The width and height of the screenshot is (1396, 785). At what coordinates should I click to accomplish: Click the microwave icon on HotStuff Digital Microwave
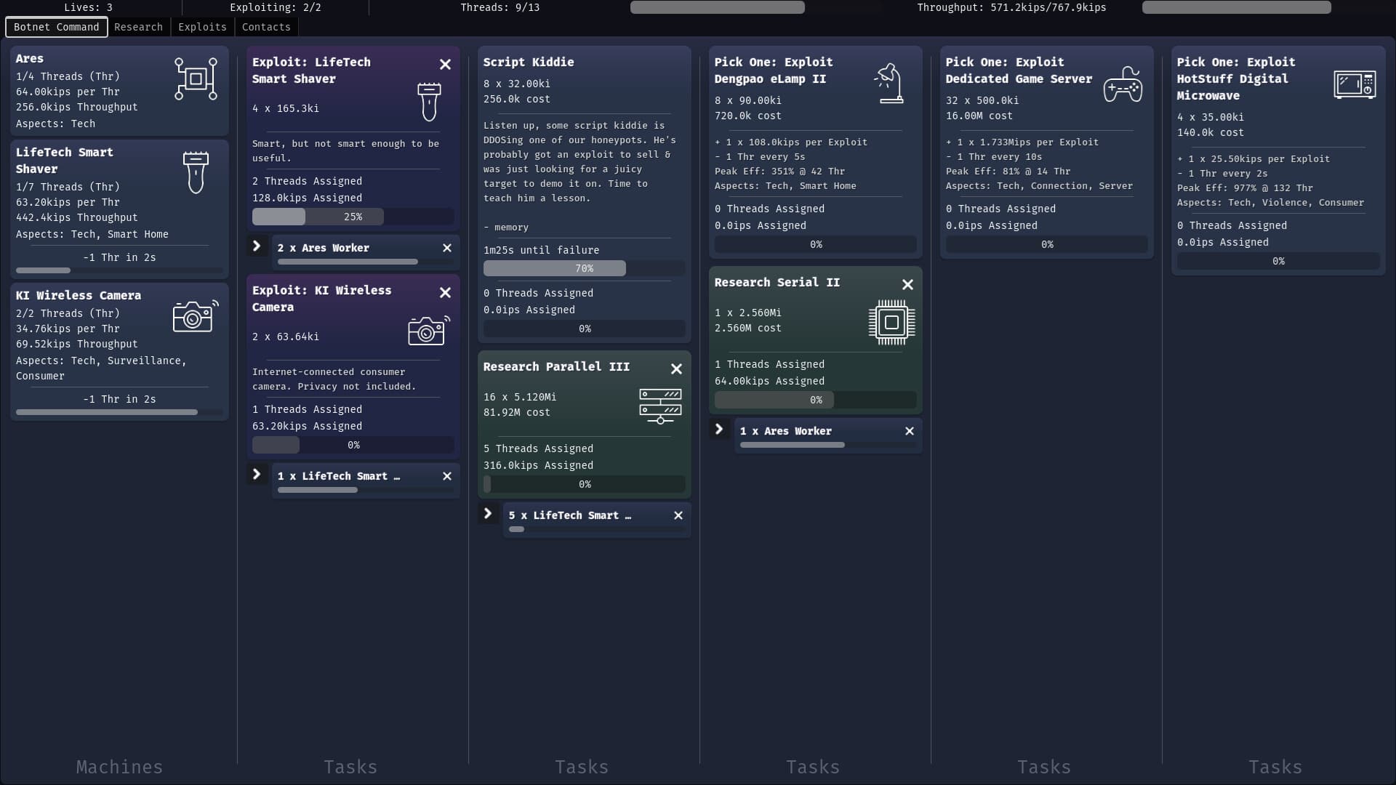(x=1355, y=84)
